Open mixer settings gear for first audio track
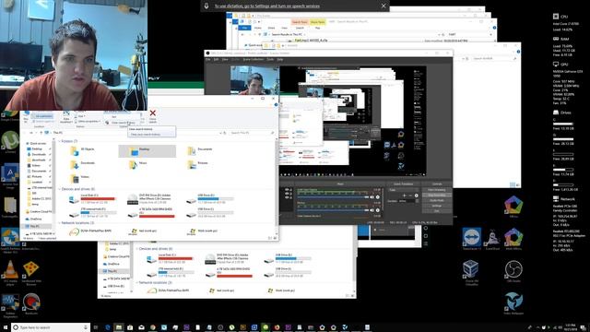This screenshot has height=332, width=590. (378, 197)
